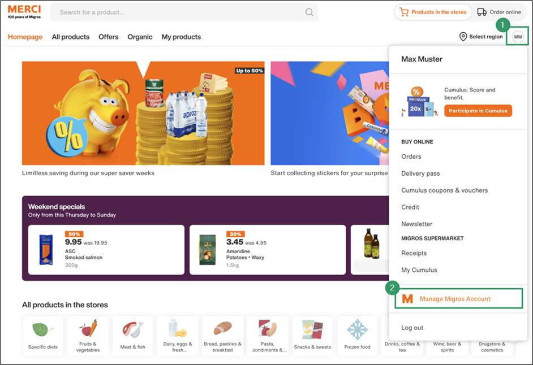Viewport: 533px width, 365px height.
Task: Click Manage Migros Account
Action: click(458, 298)
